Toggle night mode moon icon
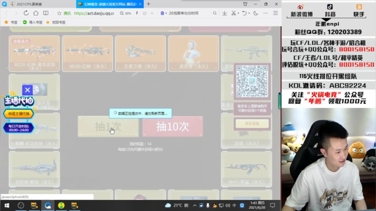 click(x=255, y=13)
